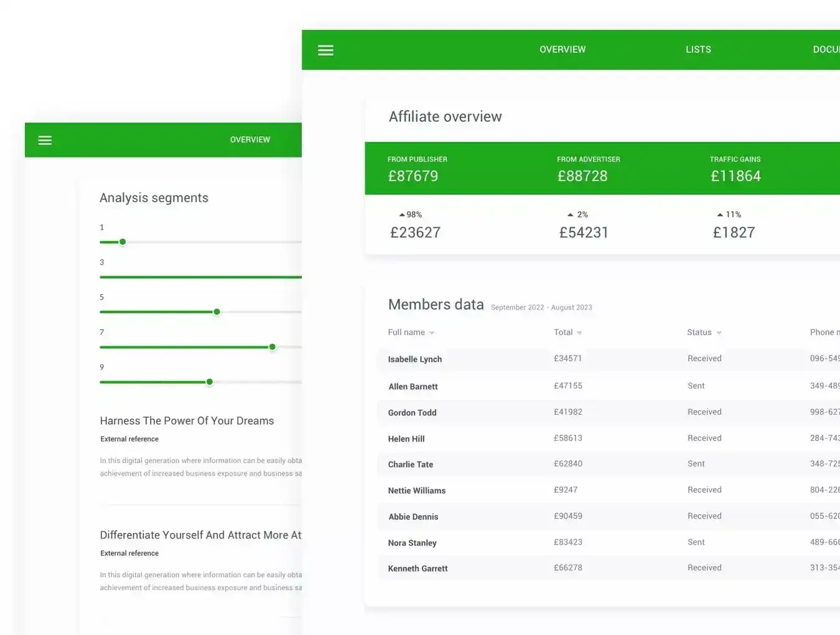Open External reference under Differentiate Yourself

click(129, 553)
